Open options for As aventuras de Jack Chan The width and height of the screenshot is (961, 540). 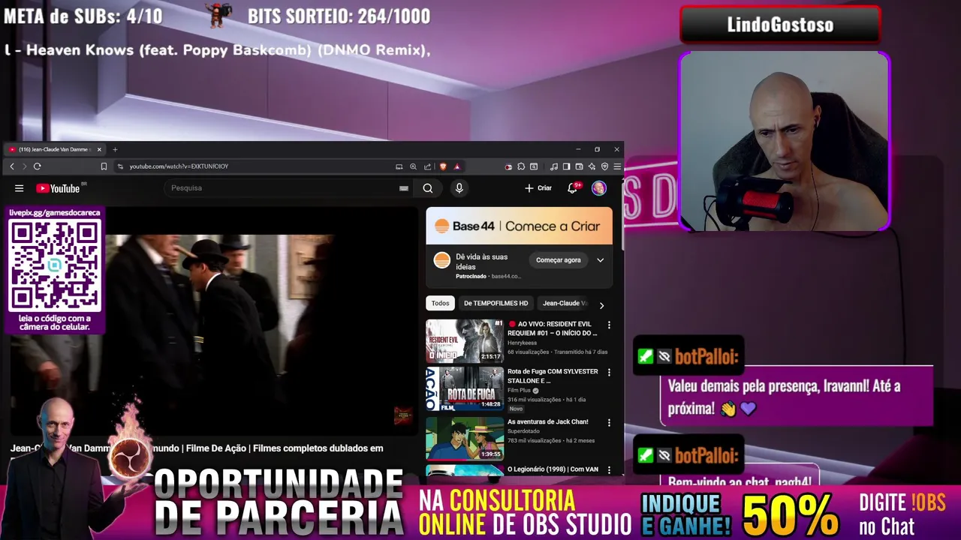click(x=609, y=423)
